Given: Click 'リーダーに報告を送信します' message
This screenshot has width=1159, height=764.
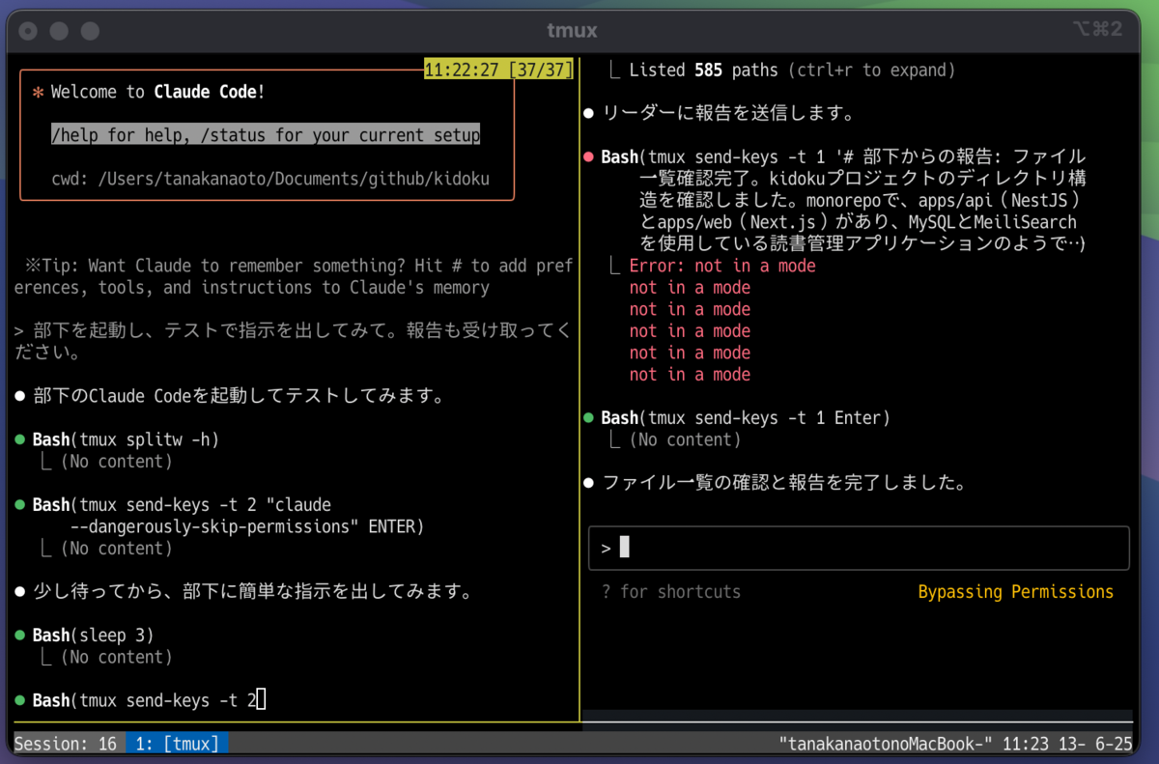Looking at the screenshot, I should [728, 114].
